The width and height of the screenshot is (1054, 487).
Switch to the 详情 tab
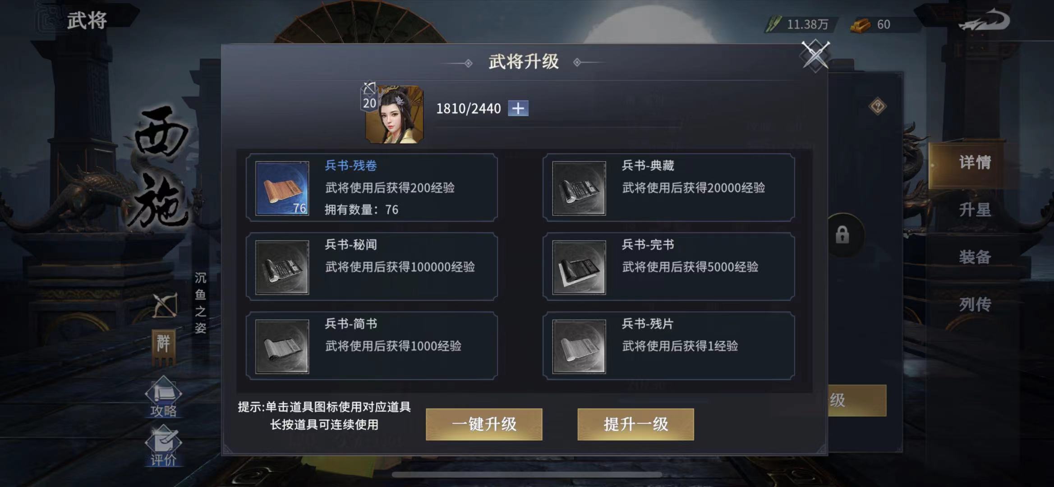[x=974, y=163]
